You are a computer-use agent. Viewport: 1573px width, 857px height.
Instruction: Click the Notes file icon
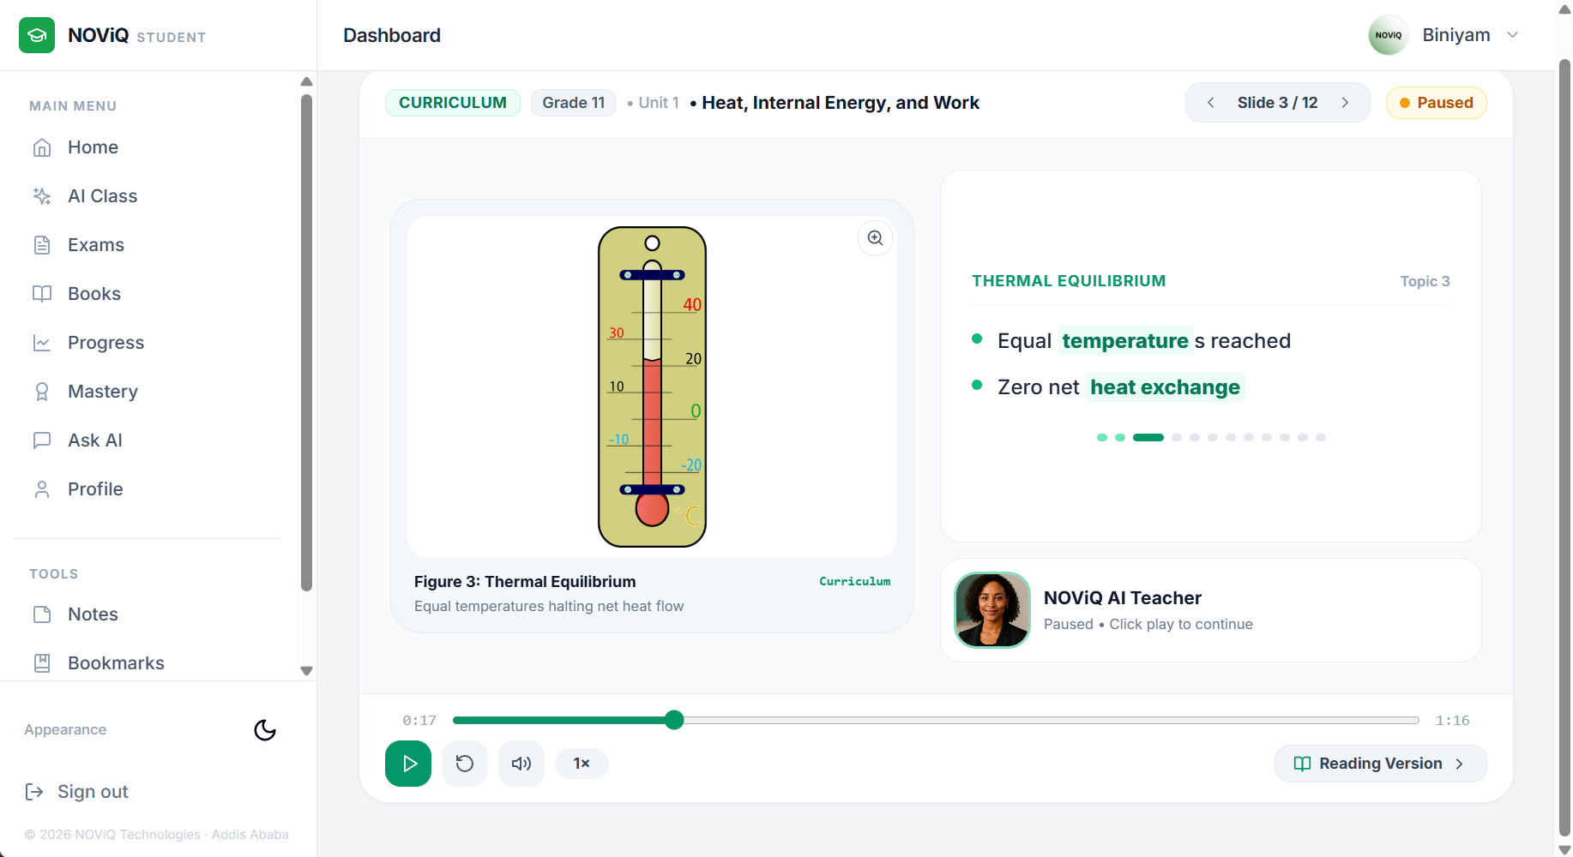(42, 614)
